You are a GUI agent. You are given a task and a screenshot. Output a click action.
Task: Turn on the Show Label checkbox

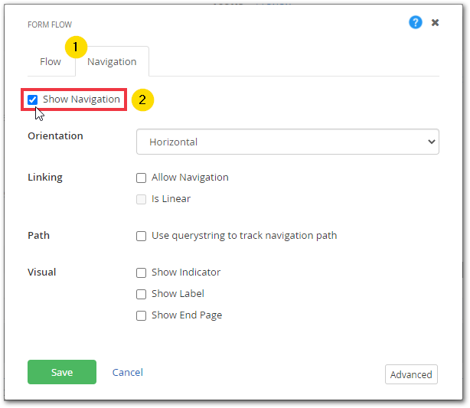[x=141, y=294]
